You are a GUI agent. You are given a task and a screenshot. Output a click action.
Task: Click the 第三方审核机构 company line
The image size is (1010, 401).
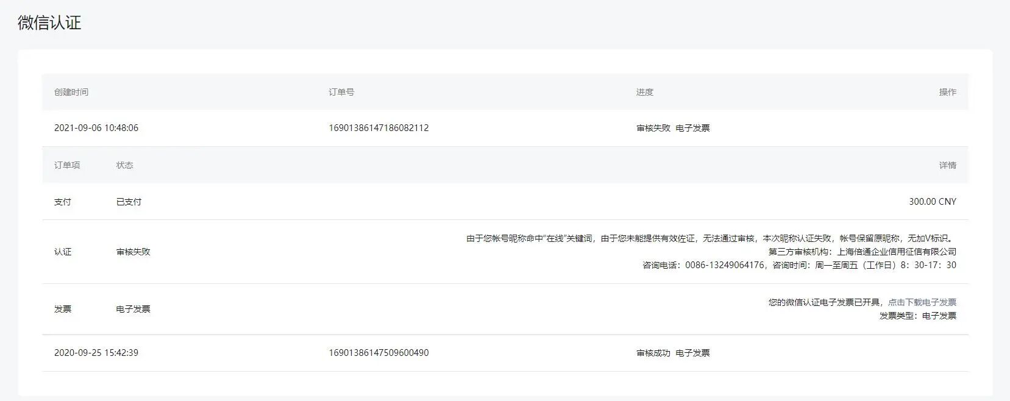(862, 252)
